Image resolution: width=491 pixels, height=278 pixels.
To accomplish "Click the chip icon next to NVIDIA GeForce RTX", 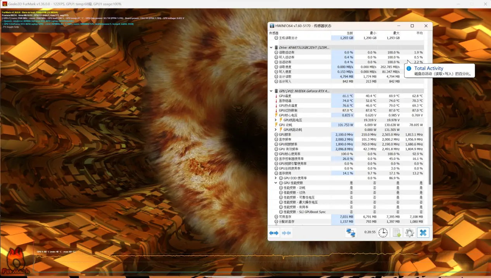I will (276, 91).
